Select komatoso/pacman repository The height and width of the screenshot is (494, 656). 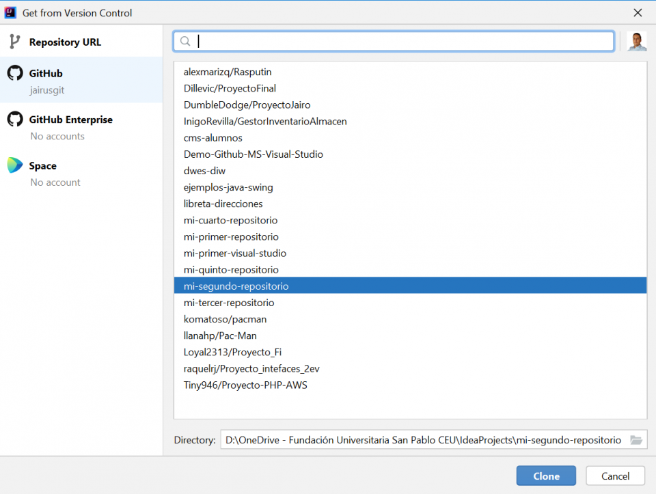tap(411, 319)
